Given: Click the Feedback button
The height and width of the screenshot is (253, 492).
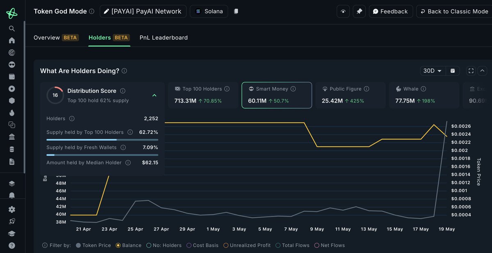Looking at the screenshot, I should pos(391,11).
